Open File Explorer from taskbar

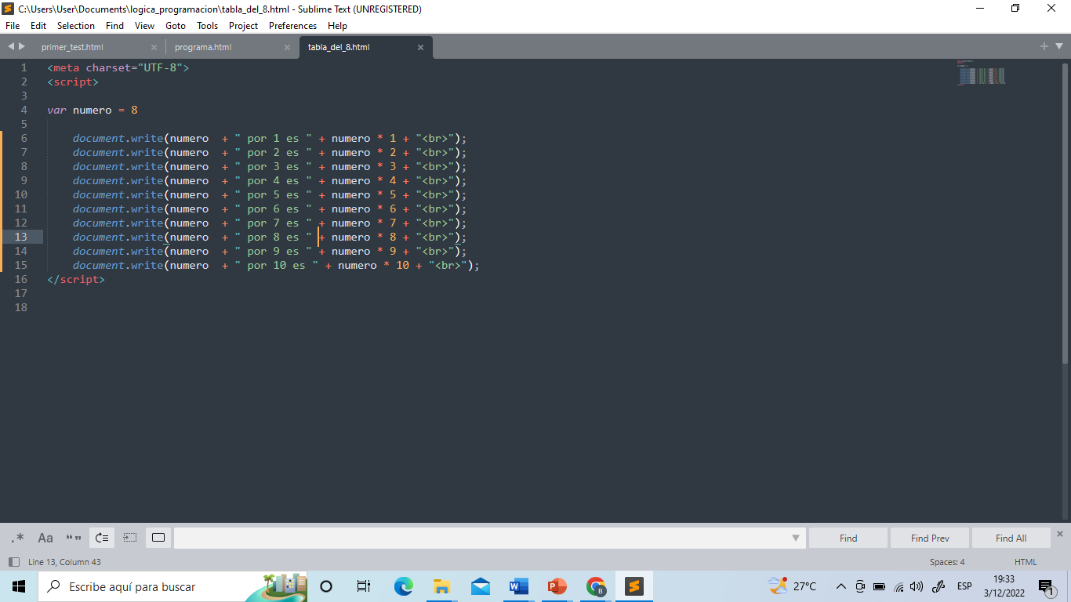tap(441, 586)
